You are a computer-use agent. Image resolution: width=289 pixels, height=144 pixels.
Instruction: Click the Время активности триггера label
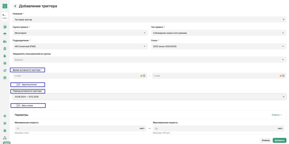tap(27, 70)
